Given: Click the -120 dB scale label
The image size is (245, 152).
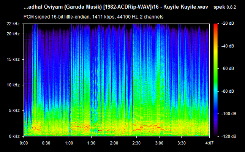Looking at the screenshot, I should tap(229, 136).
